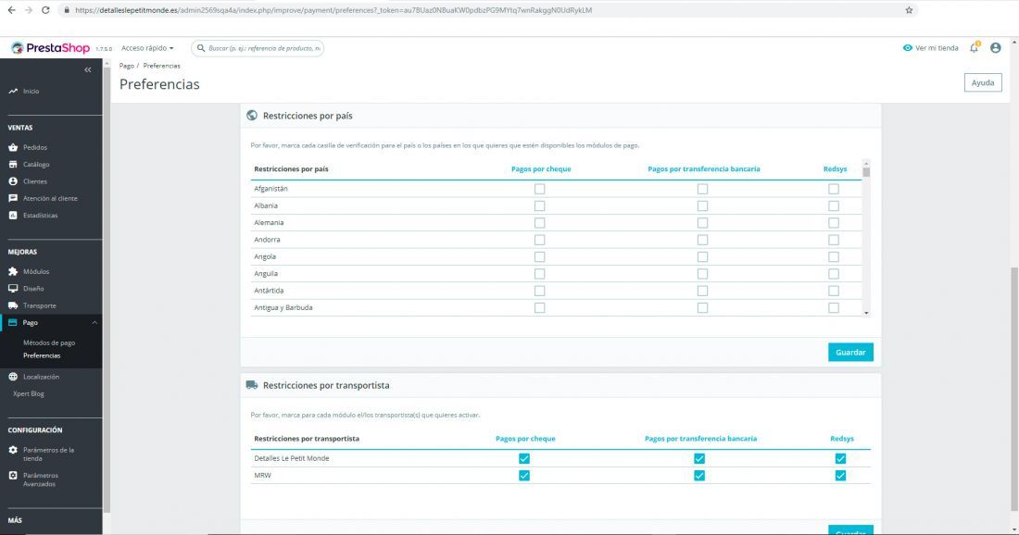Click the browser back arrow

coord(11,10)
